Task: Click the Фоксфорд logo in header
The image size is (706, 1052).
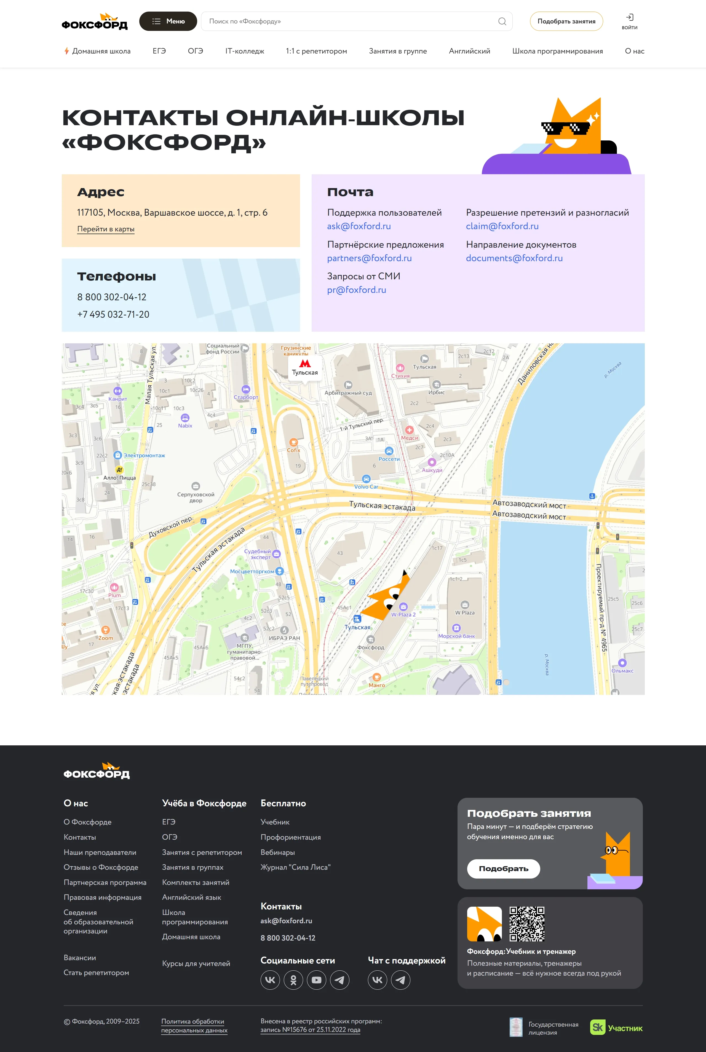Action: point(95,22)
